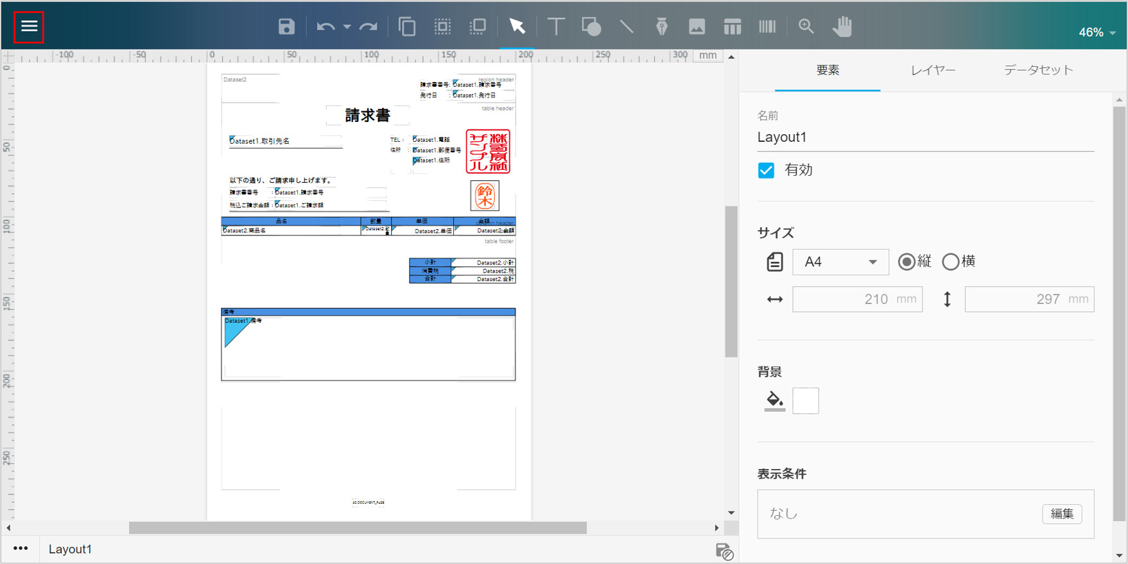Open the 46% zoom level dropdown
1128x564 pixels.
(1097, 32)
